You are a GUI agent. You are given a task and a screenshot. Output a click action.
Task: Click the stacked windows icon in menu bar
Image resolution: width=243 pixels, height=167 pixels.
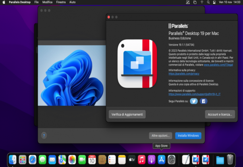pyautogui.click(x=195, y=2)
